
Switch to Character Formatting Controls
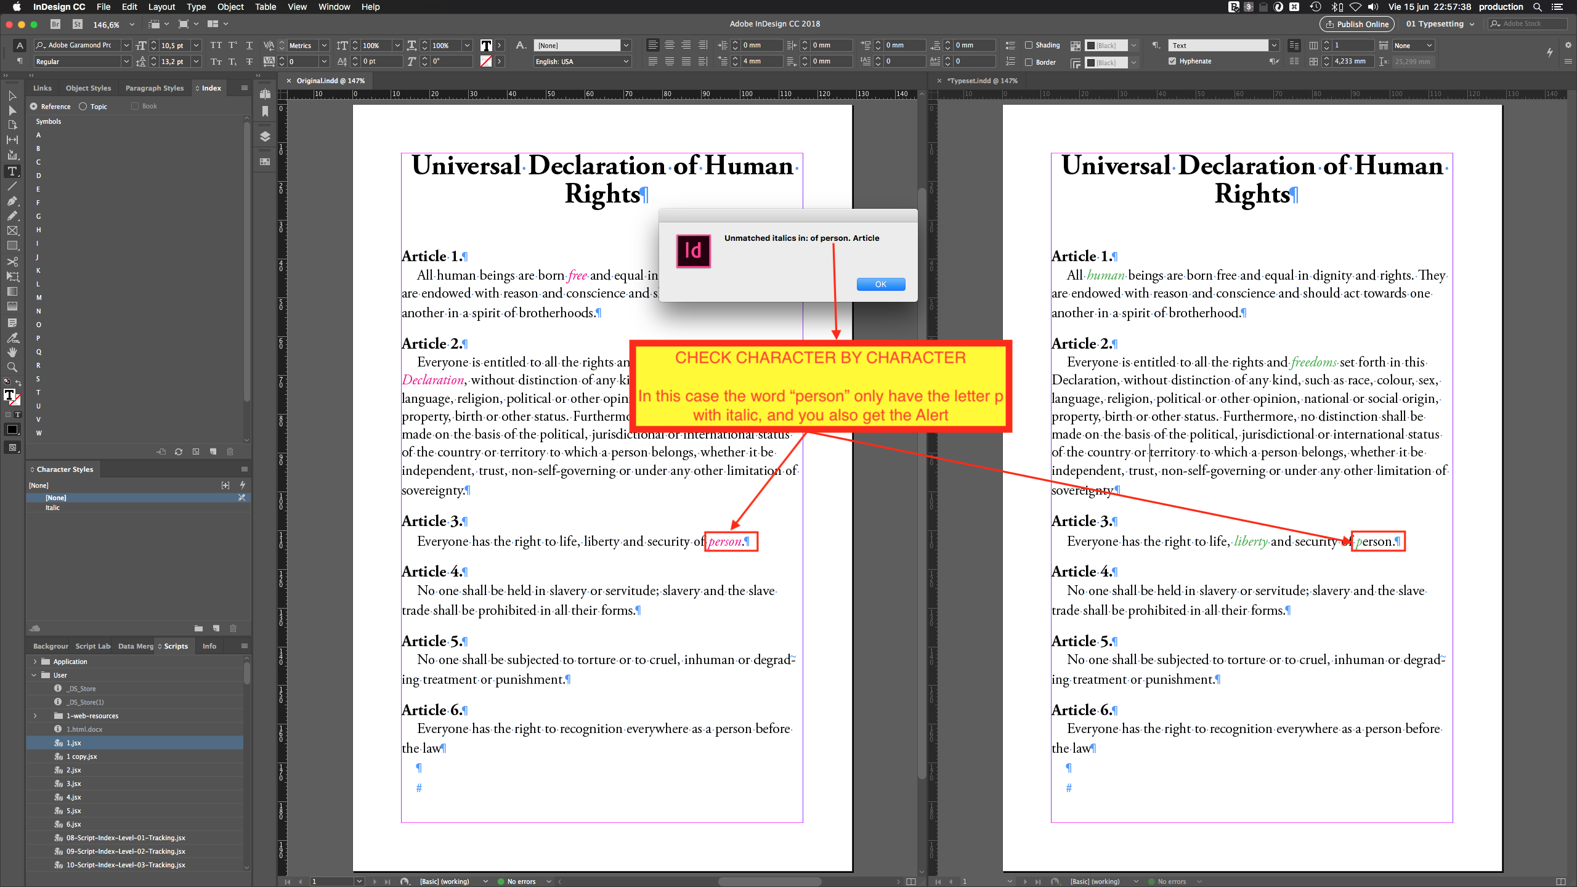point(20,45)
